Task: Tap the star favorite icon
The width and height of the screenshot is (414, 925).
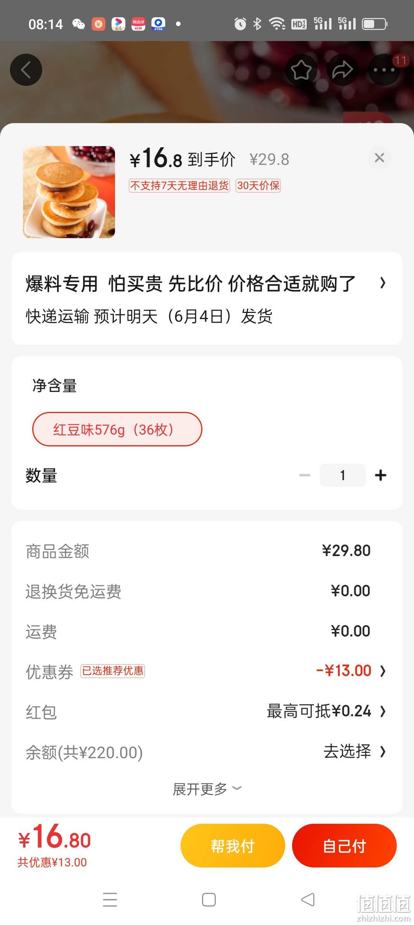Action: (x=301, y=70)
